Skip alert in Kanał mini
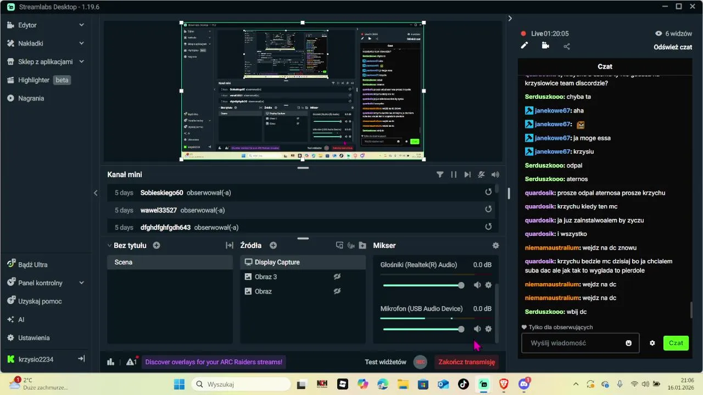The width and height of the screenshot is (703, 395). (x=467, y=174)
